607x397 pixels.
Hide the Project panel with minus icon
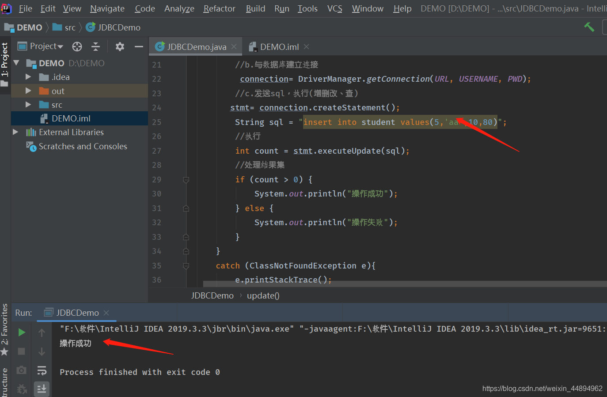coord(139,46)
